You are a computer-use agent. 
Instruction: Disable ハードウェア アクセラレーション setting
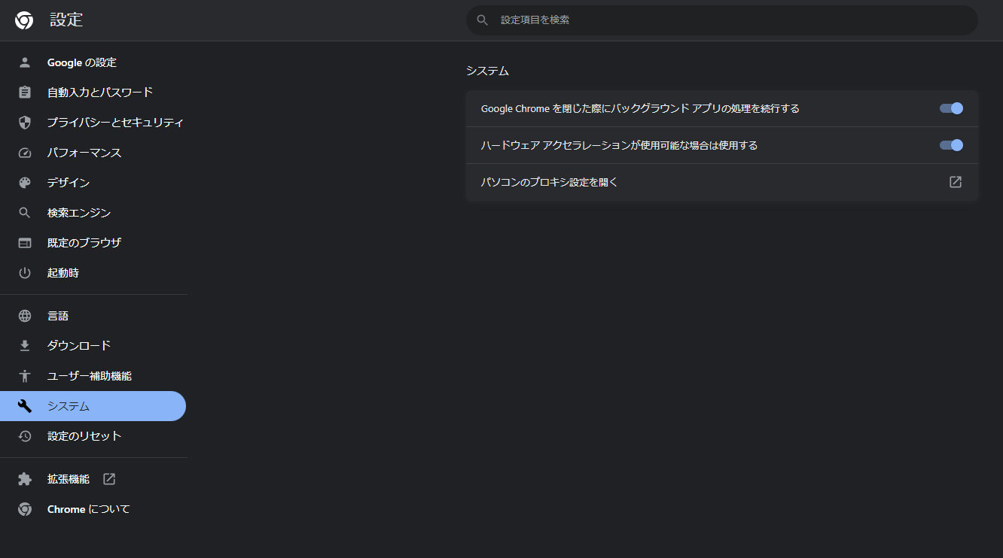951,145
